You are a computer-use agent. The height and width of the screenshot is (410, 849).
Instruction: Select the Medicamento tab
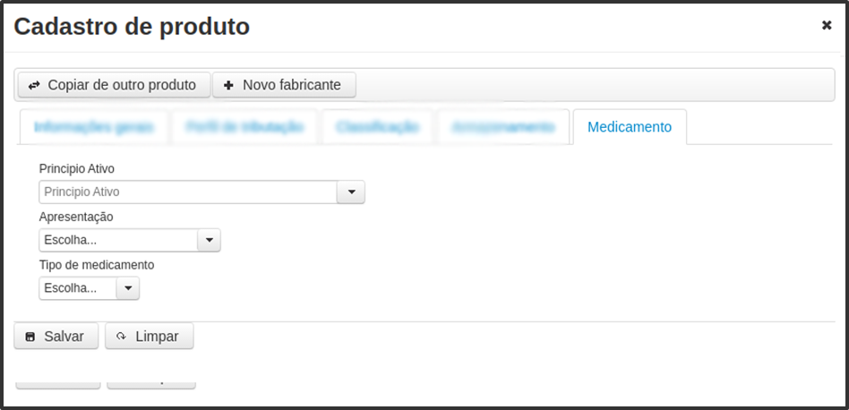click(x=630, y=127)
